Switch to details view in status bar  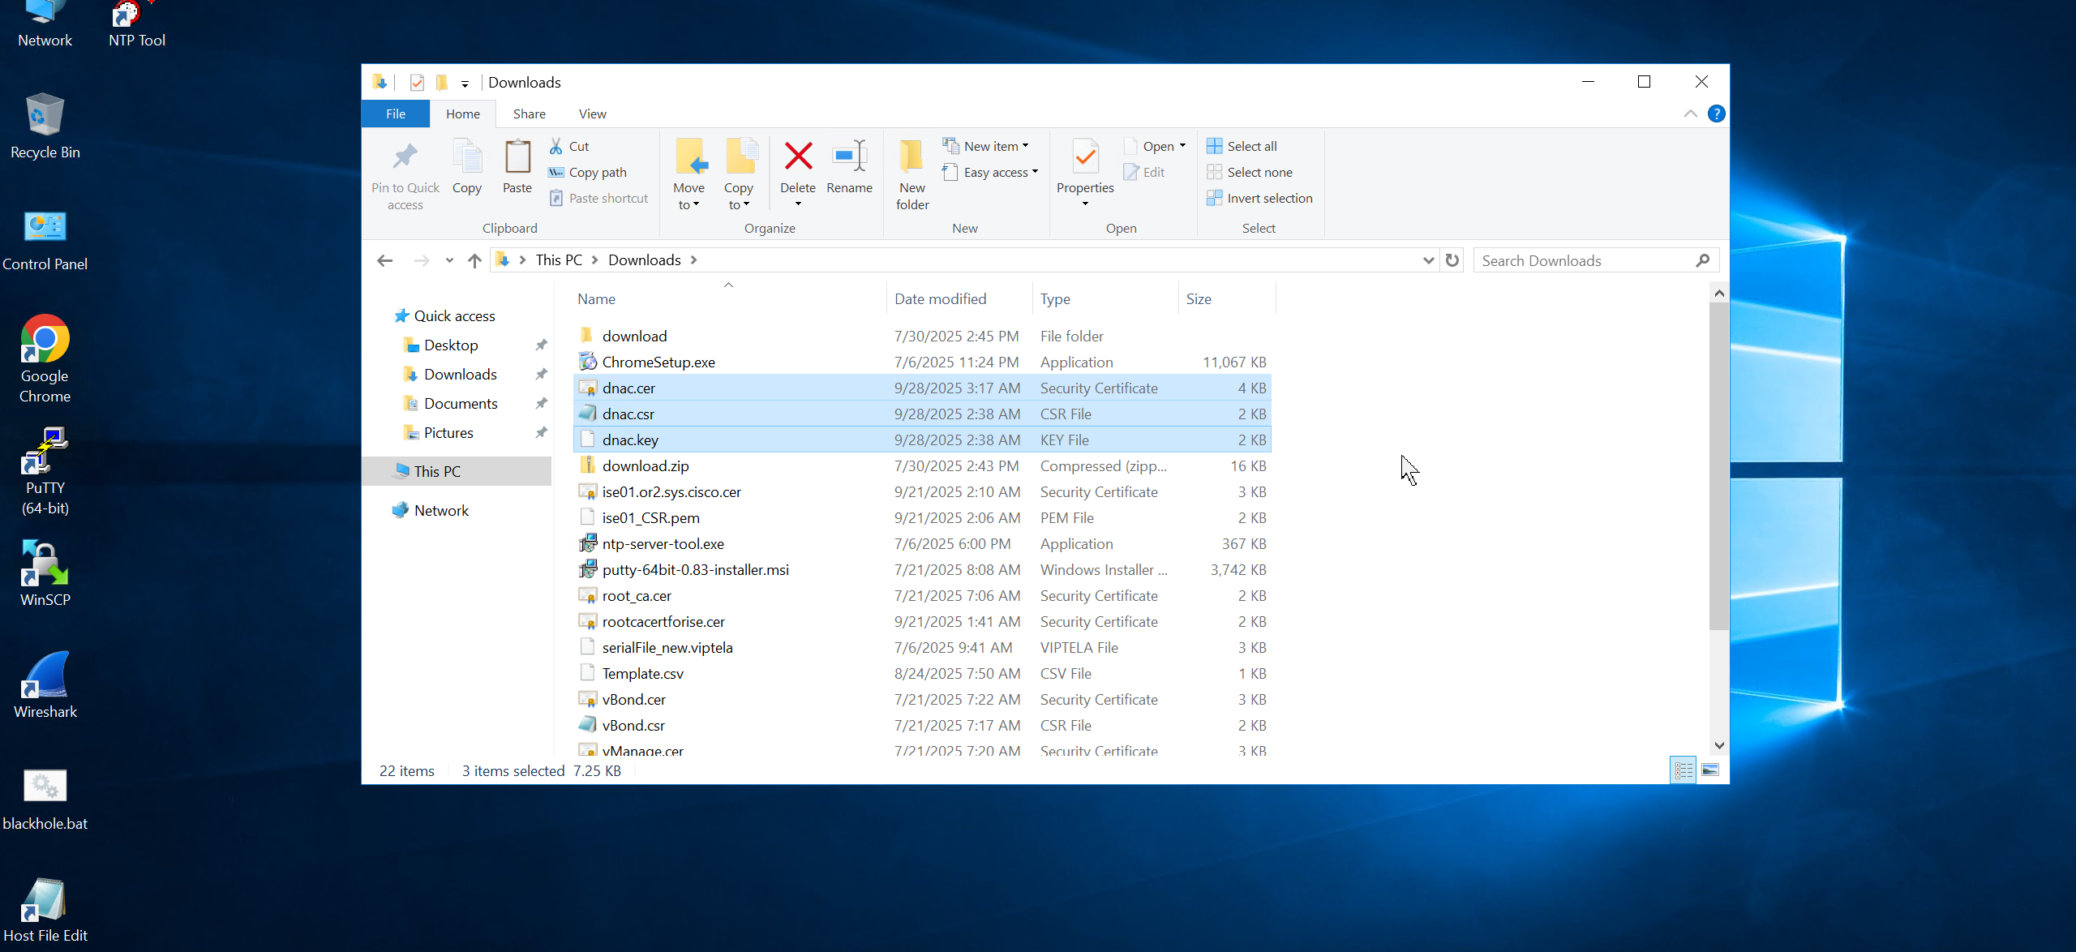tap(1684, 770)
